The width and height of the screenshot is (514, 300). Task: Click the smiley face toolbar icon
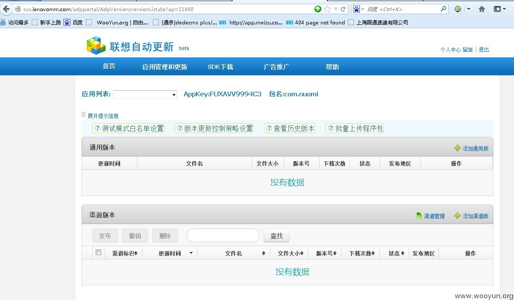[458, 9]
